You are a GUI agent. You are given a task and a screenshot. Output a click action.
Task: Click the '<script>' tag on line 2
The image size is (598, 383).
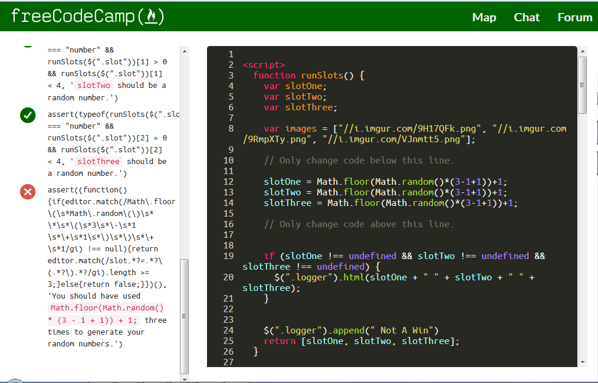(264, 65)
